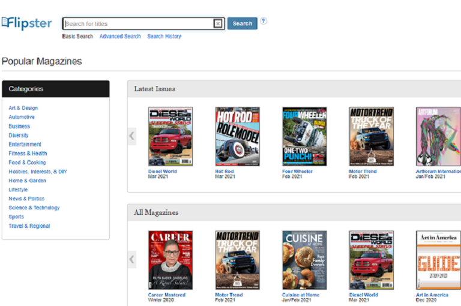Click the previous arrow in All Magazines carousel
Viewport: 461px width, 306px height.
click(131, 260)
